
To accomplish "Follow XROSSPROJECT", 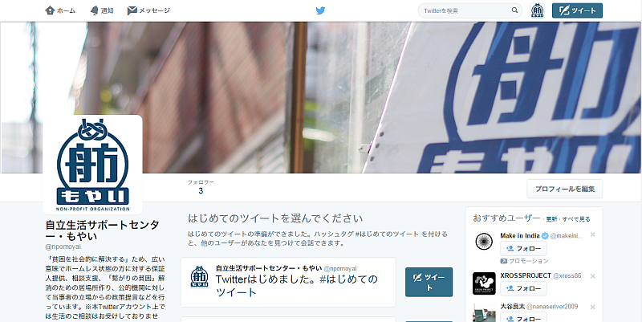I will tap(523, 288).
